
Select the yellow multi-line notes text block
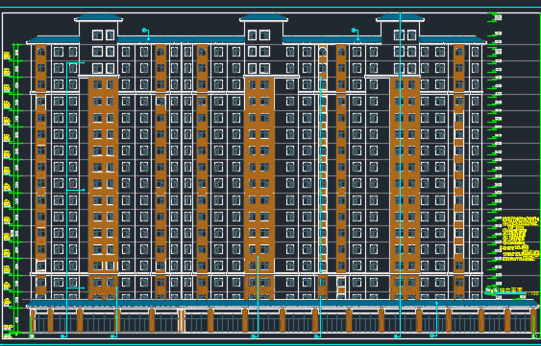(520, 239)
